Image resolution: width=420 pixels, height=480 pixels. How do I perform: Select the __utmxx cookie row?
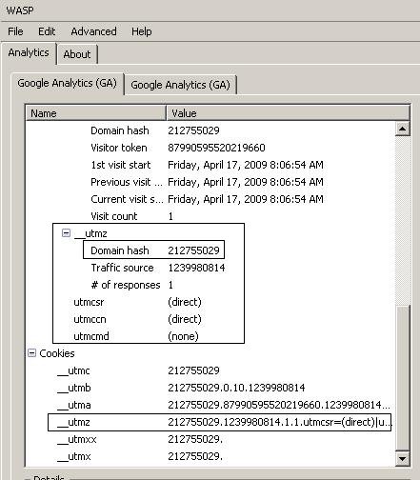click(210, 439)
